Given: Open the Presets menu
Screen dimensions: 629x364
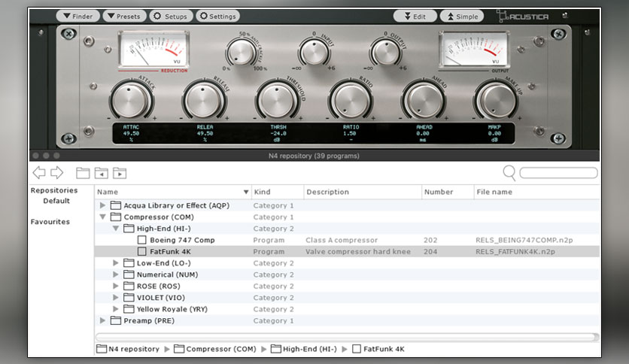Looking at the screenshot, I should pos(124,16).
